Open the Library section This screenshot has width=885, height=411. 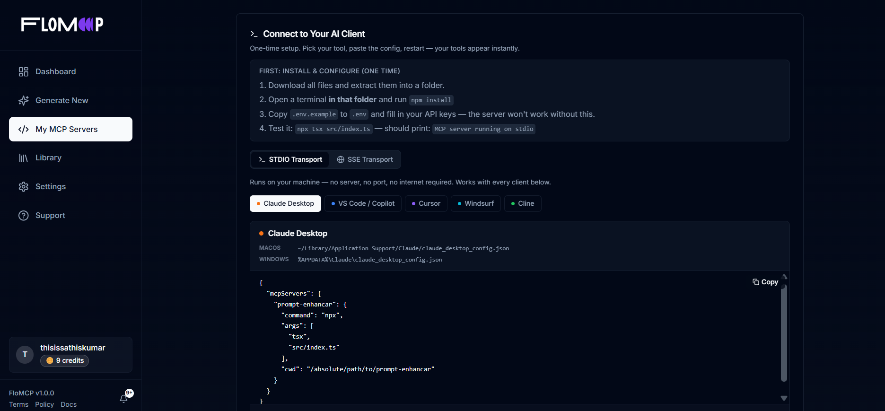48,157
